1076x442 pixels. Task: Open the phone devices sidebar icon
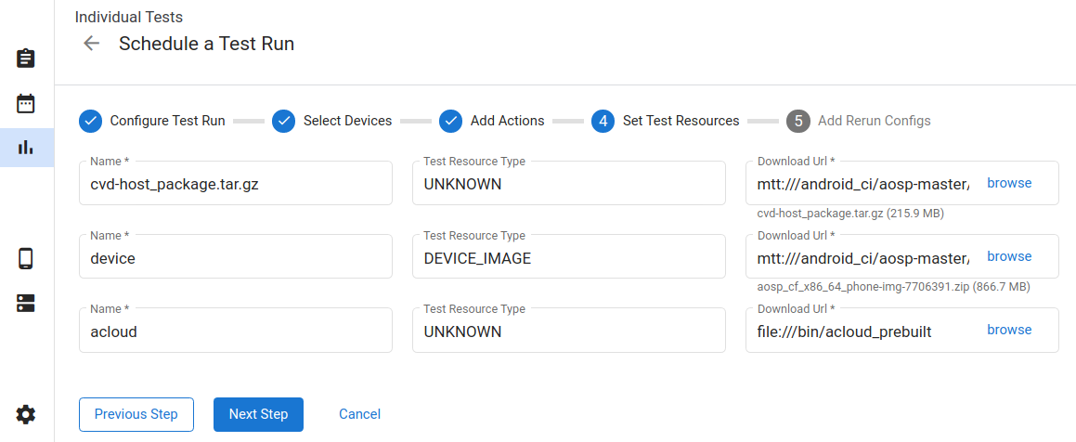26,258
